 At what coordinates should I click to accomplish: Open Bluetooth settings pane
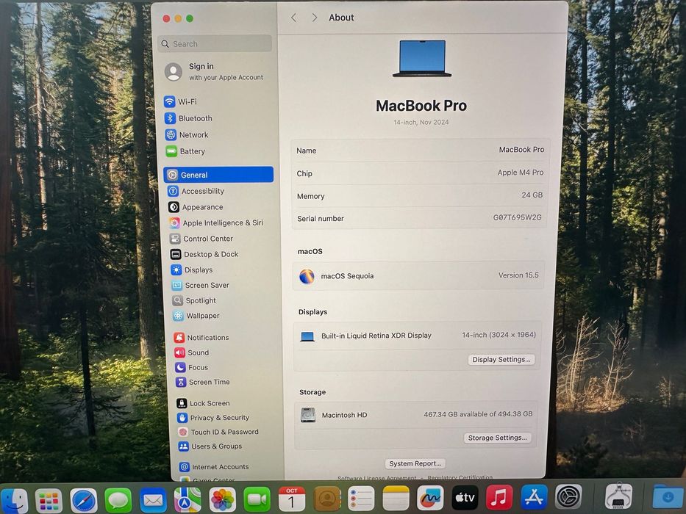click(188, 118)
